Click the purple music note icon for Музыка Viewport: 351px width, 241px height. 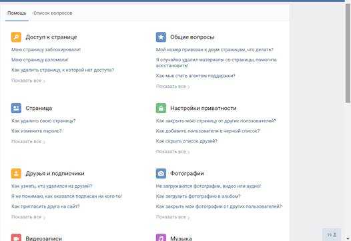[x=161, y=238]
